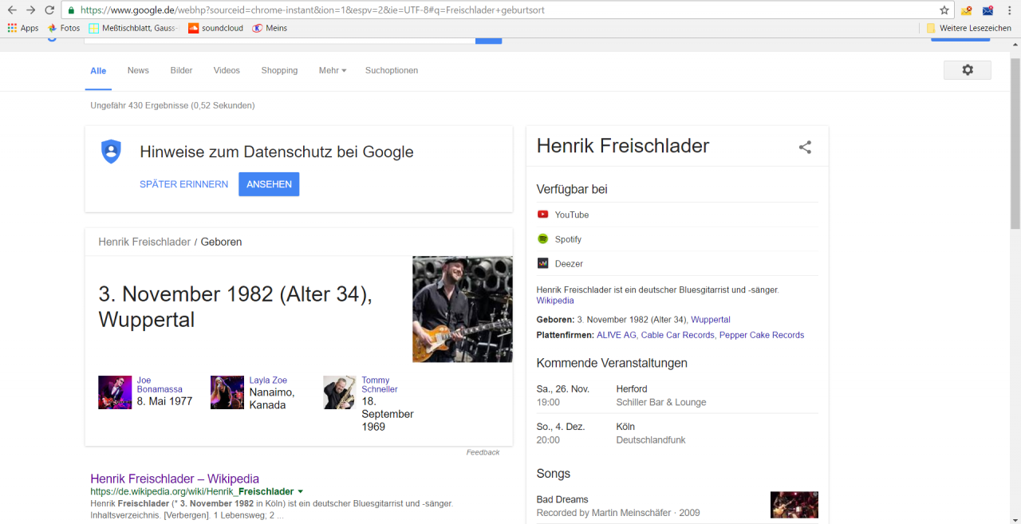The image size is (1021, 524).
Task: Switch to the News tab
Action: [138, 70]
